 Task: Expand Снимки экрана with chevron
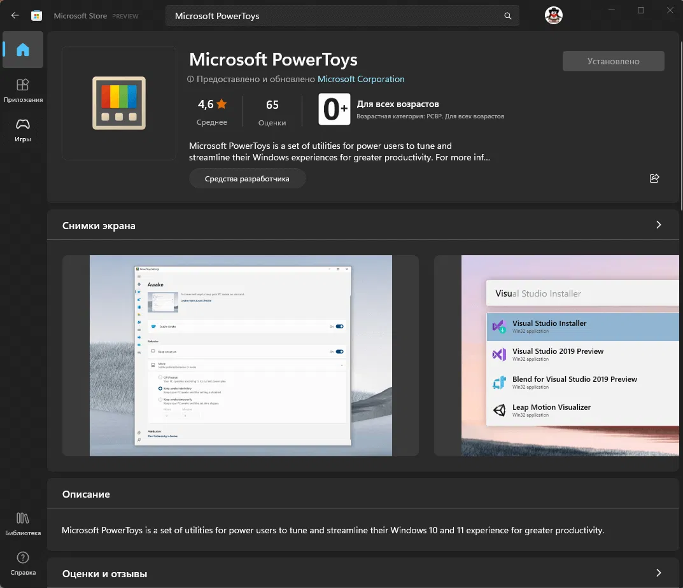point(658,225)
